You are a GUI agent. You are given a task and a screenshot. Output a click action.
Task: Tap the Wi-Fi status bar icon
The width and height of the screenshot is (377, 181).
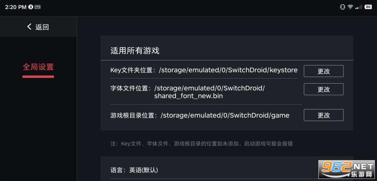click(350, 7)
